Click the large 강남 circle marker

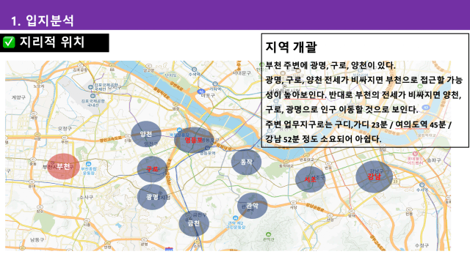(374, 176)
